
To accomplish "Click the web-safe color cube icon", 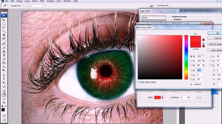I will 204,44.
